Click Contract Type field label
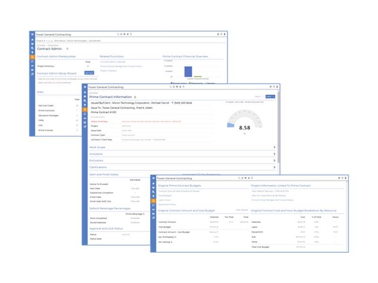Image resolution: width=378 pixels, height=283 pixels. coord(98,135)
